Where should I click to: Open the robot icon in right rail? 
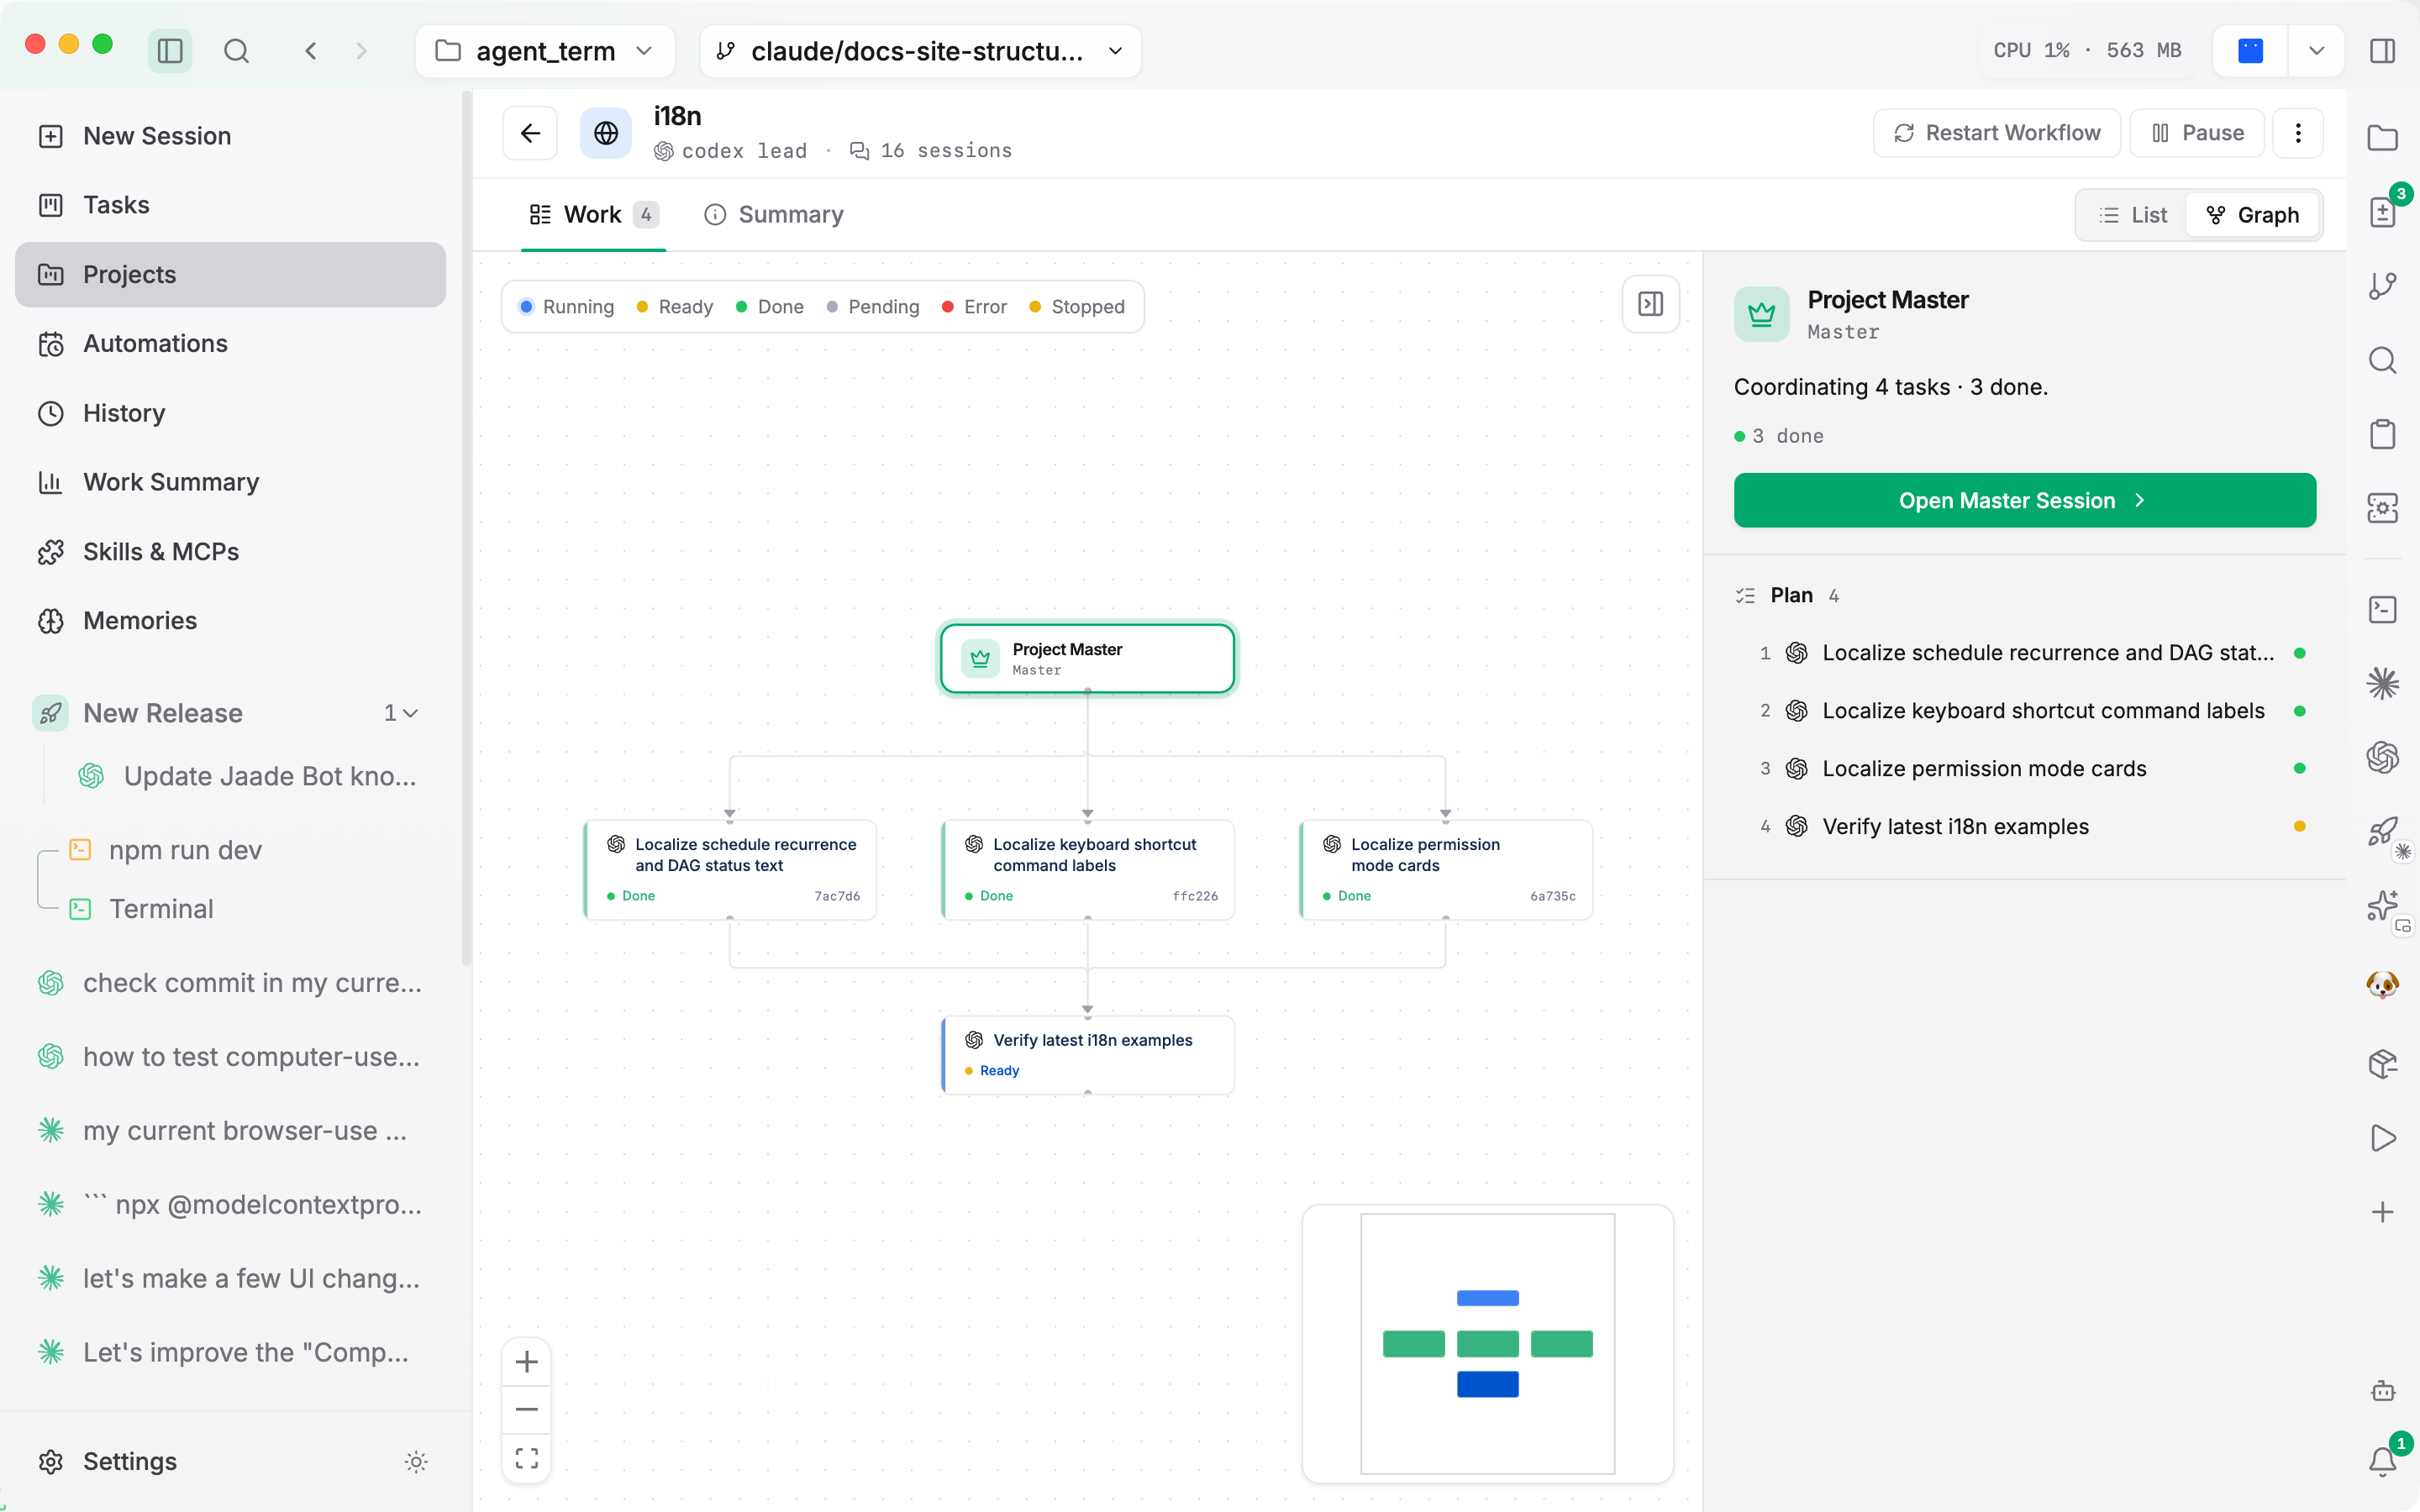pyautogui.click(x=2382, y=1390)
